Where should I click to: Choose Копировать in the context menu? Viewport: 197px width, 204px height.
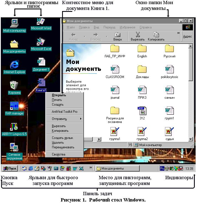pos(65,131)
